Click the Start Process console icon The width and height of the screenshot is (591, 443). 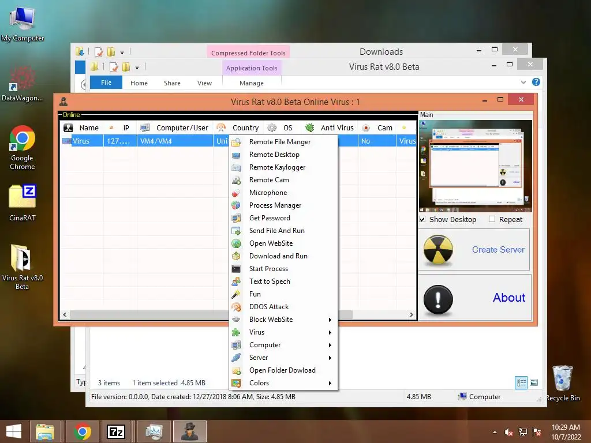click(x=236, y=269)
